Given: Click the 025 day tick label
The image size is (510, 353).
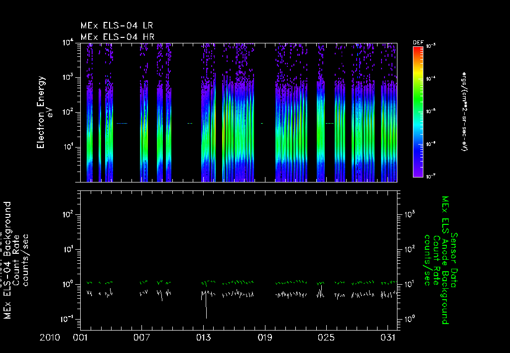Looking at the screenshot, I should pyautogui.click(x=326, y=338).
